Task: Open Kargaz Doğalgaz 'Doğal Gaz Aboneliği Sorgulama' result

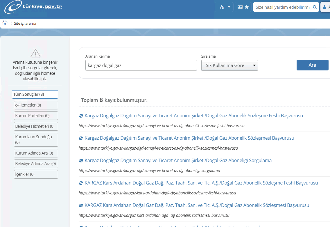Action: pos(178,160)
